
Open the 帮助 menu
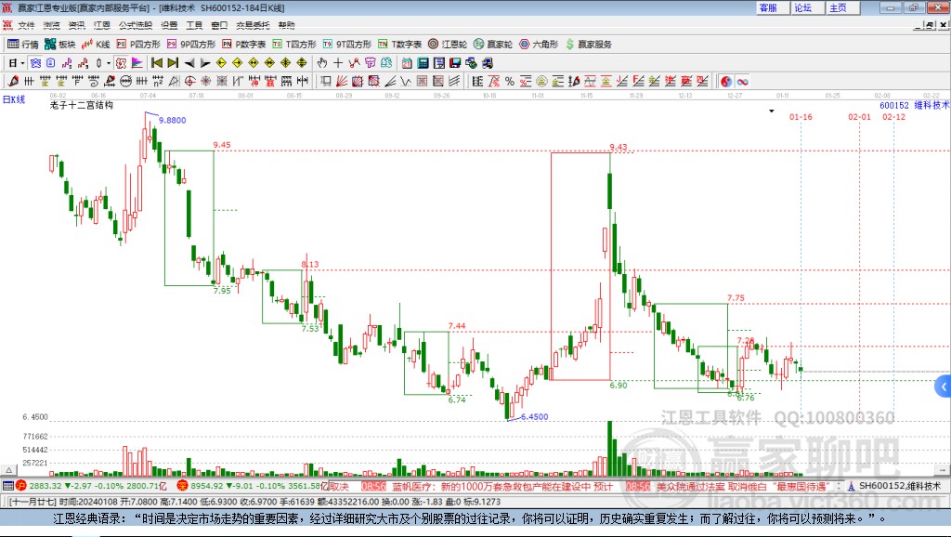(x=286, y=25)
